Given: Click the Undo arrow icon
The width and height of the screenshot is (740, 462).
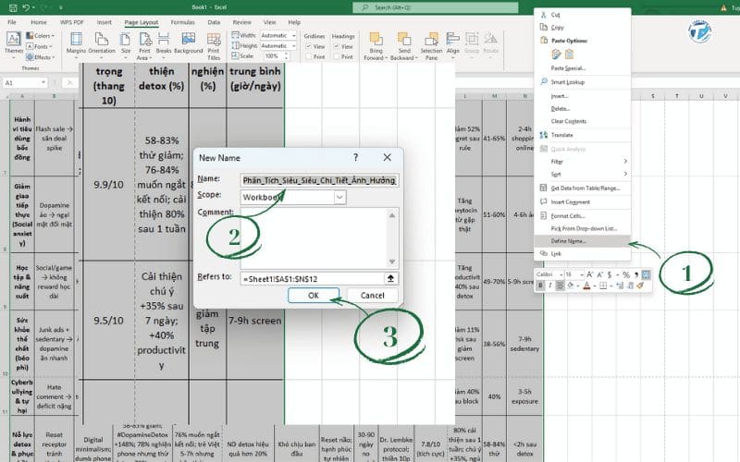Looking at the screenshot, I should [x=27, y=7].
